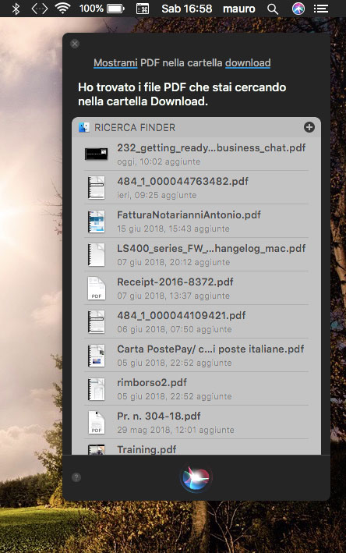Click document icon for LS400_series changelog PDF

96,254
